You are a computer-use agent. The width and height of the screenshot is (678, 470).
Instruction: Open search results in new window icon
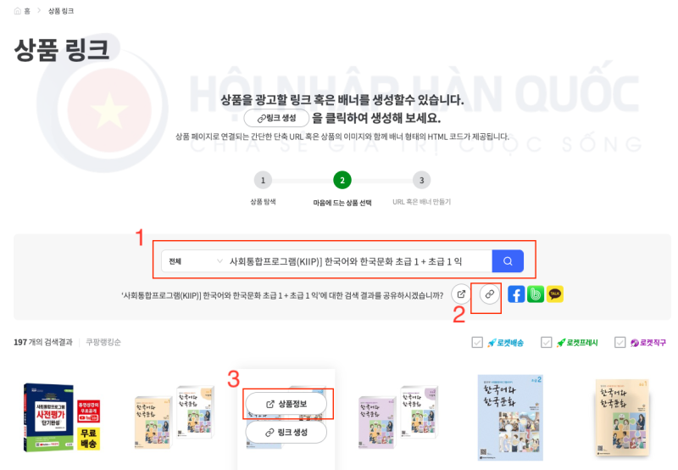click(x=461, y=294)
